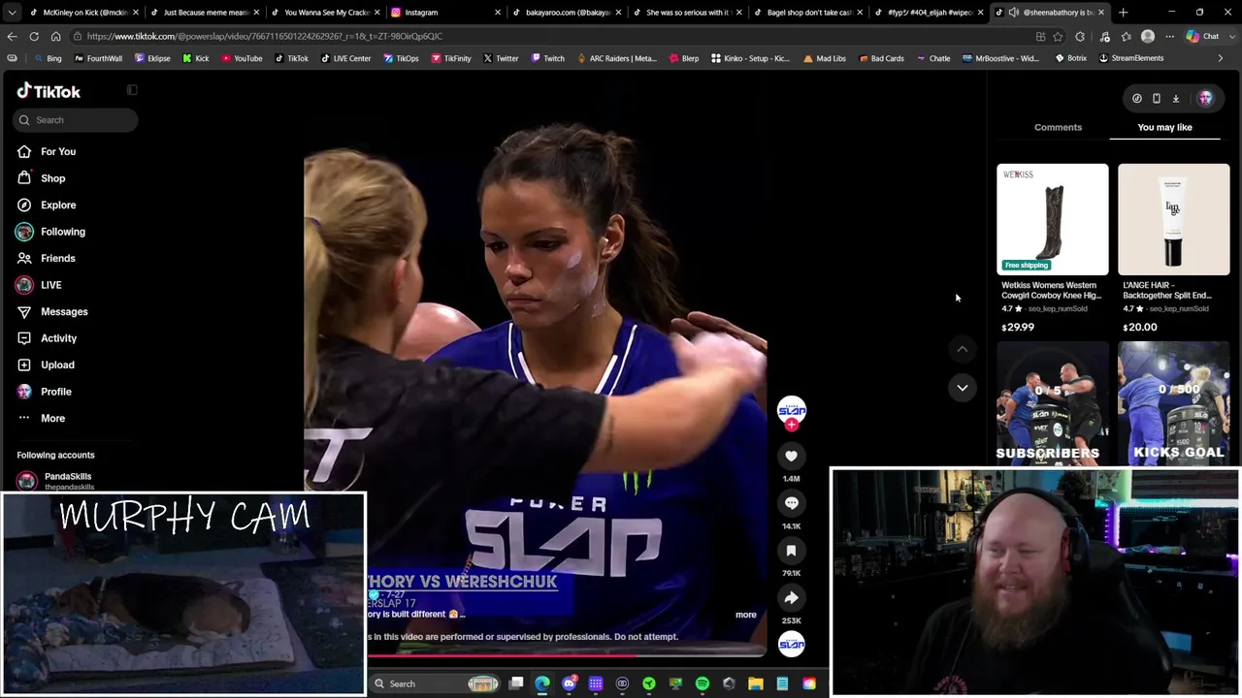Open the Subscribers arm-wrestling video thumbnail
The height and width of the screenshot is (698, 1242).
coord(1052,404)
